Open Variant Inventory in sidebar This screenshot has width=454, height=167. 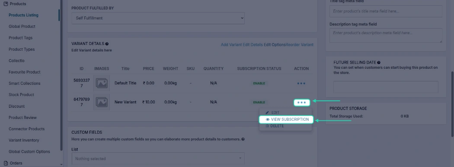pyautogui.click(x=24, y=140)
